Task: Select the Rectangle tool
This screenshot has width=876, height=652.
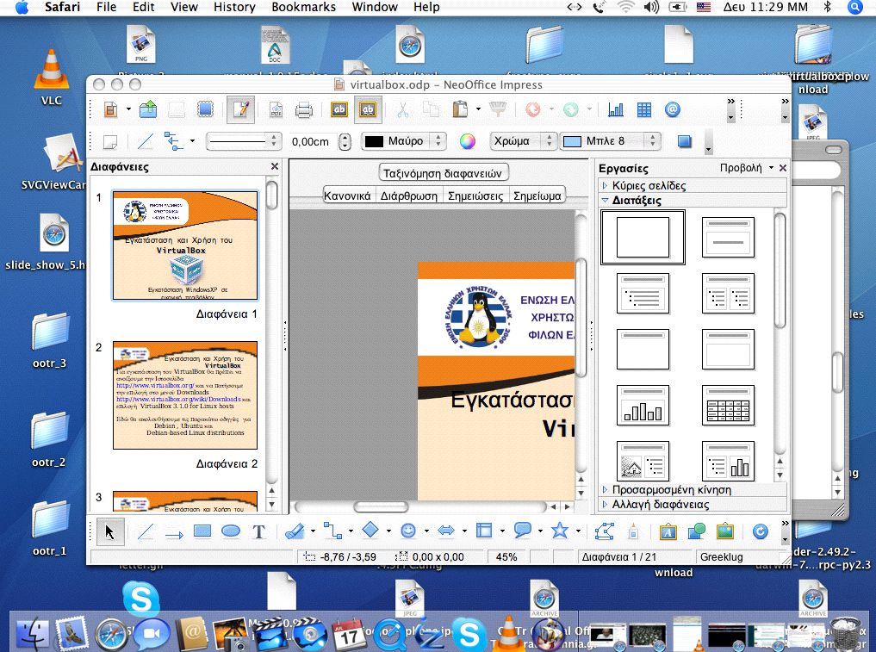Action: coord(202,531)
